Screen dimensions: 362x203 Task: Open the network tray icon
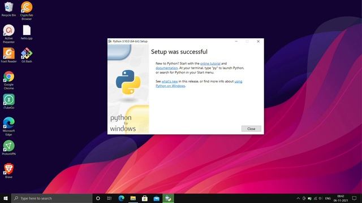(316, 198)
